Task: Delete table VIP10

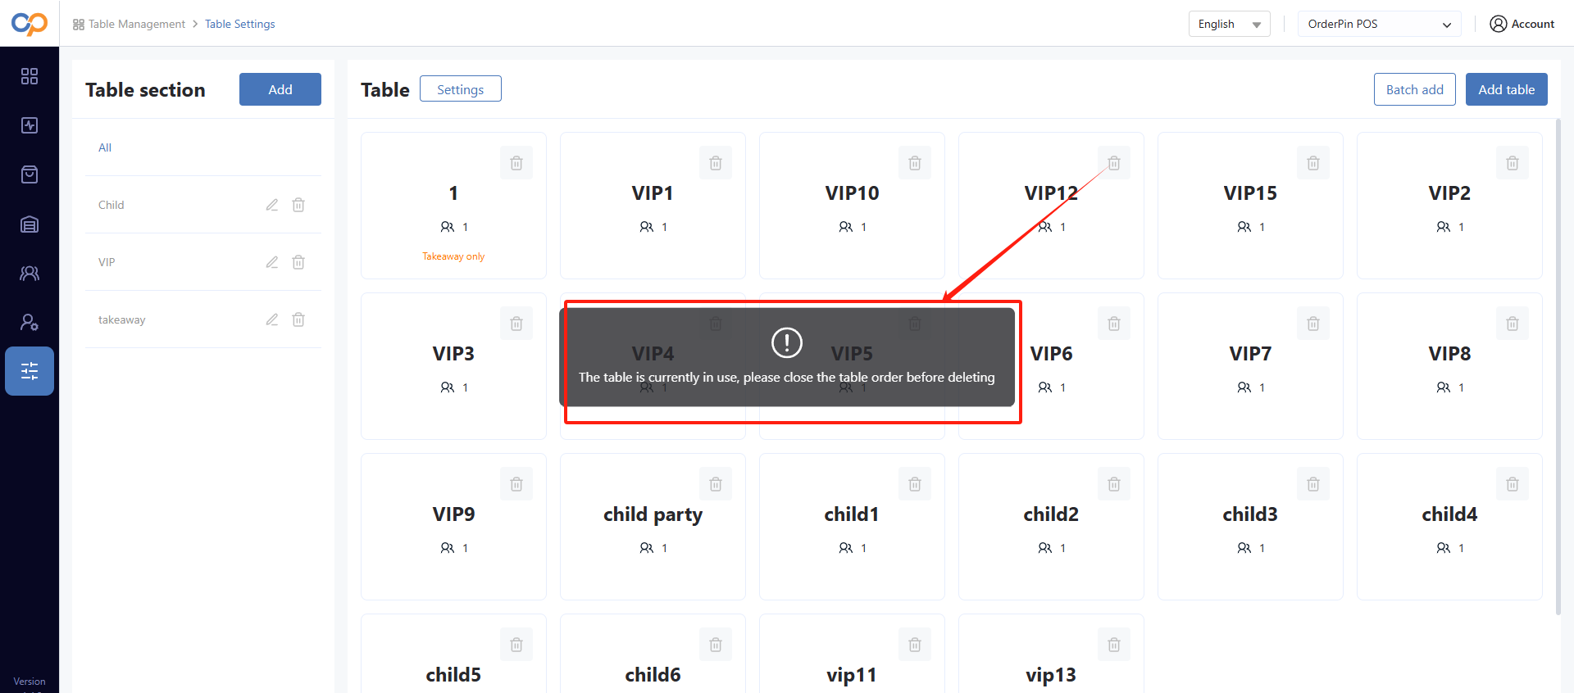Action: pos(915,163)
